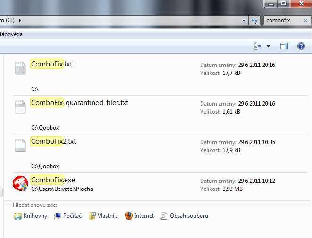312x238 pixels.
Task: Expand the (C:) breadcrumb arrow
Action: coord(20,20)
